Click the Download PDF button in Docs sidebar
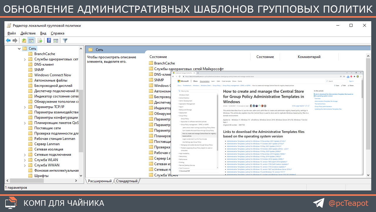Screen dimensions: 376x212 184,171
